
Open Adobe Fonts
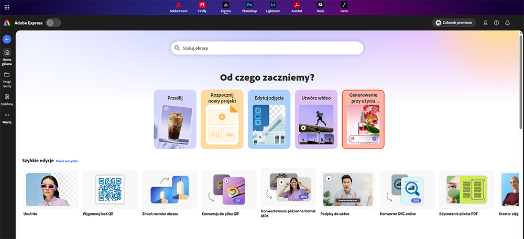(x=344, y=7)
